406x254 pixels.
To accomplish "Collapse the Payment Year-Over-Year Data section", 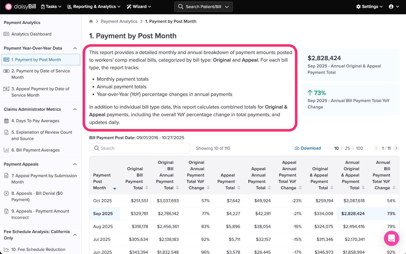I will coord(75,48).
